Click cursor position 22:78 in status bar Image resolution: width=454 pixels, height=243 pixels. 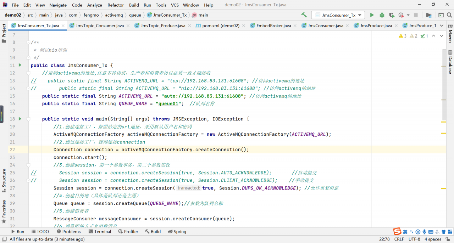pyautogui.click(x=384, y=239)
